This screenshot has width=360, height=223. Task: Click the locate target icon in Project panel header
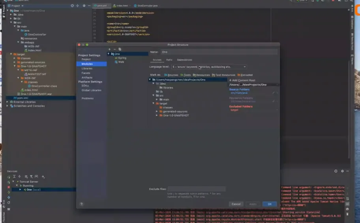[x=72, y=6]
